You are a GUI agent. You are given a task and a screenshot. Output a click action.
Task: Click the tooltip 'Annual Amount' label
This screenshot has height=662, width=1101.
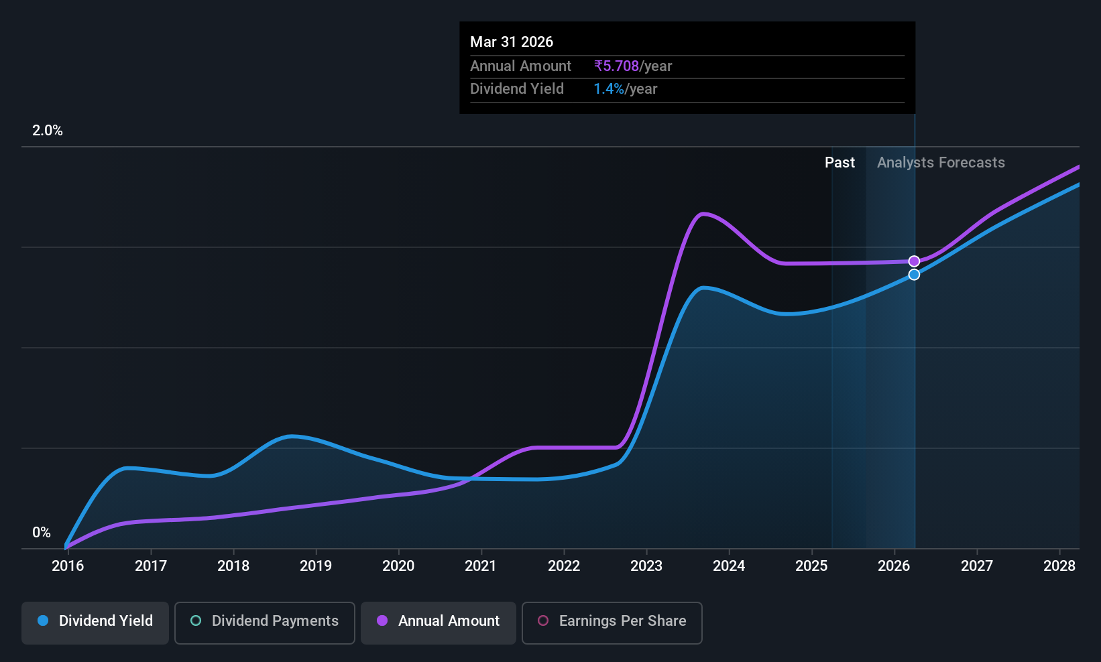click(521, 66)
